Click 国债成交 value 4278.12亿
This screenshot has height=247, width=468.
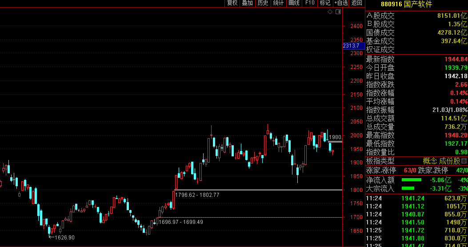[x=452, y=32]
